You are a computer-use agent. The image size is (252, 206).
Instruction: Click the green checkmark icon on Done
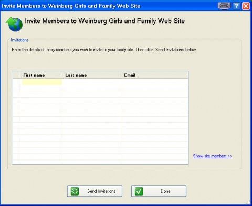139,191
